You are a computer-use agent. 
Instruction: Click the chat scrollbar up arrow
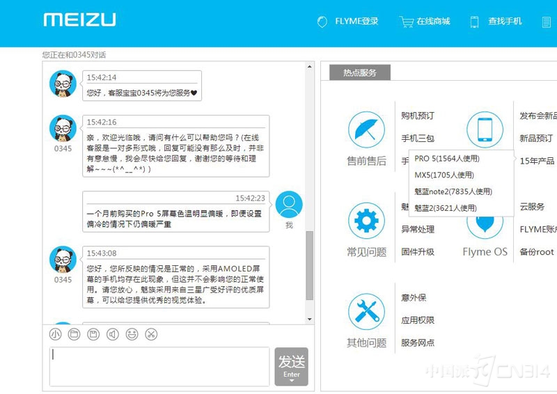(x=309, y=66)
